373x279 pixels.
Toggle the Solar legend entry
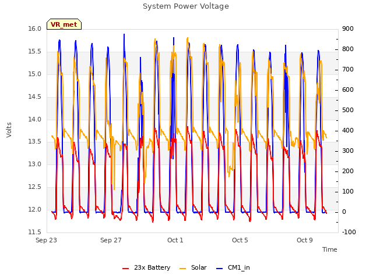pyautogui.click(x=193, y=267)
